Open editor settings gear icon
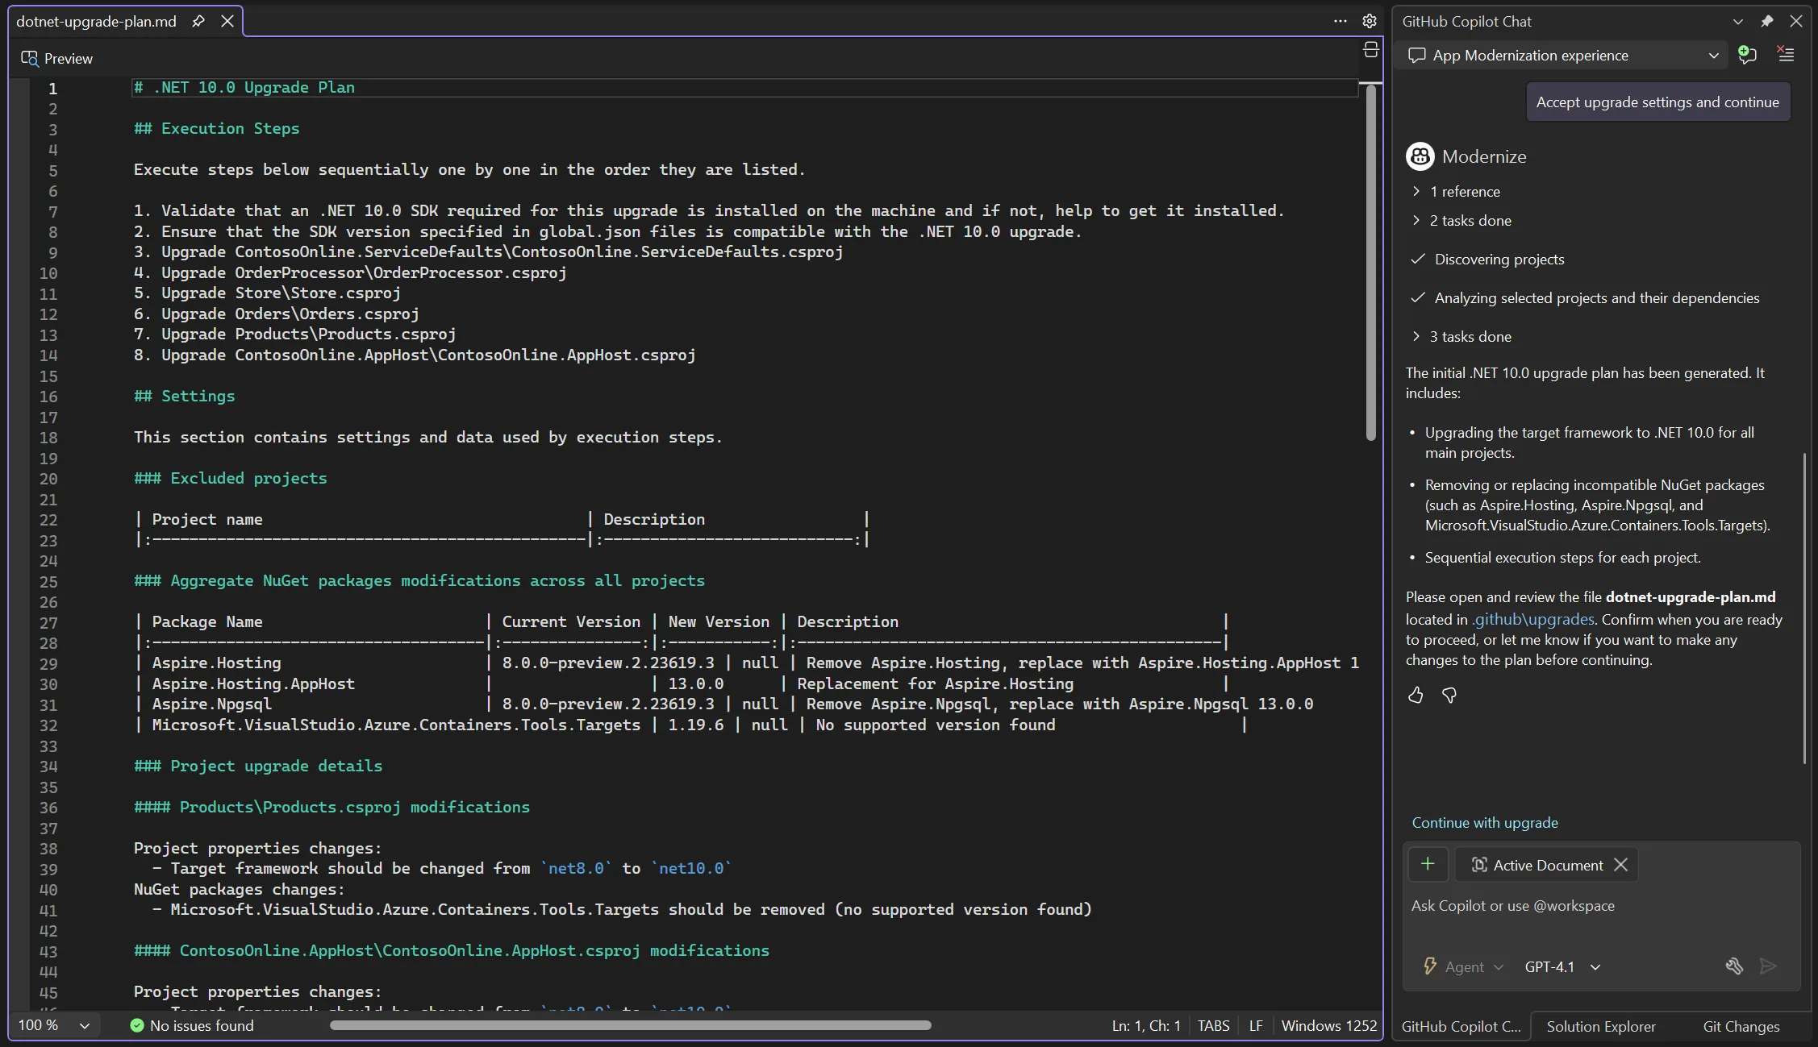Screen dimensions: 1818x1047 1370,21
